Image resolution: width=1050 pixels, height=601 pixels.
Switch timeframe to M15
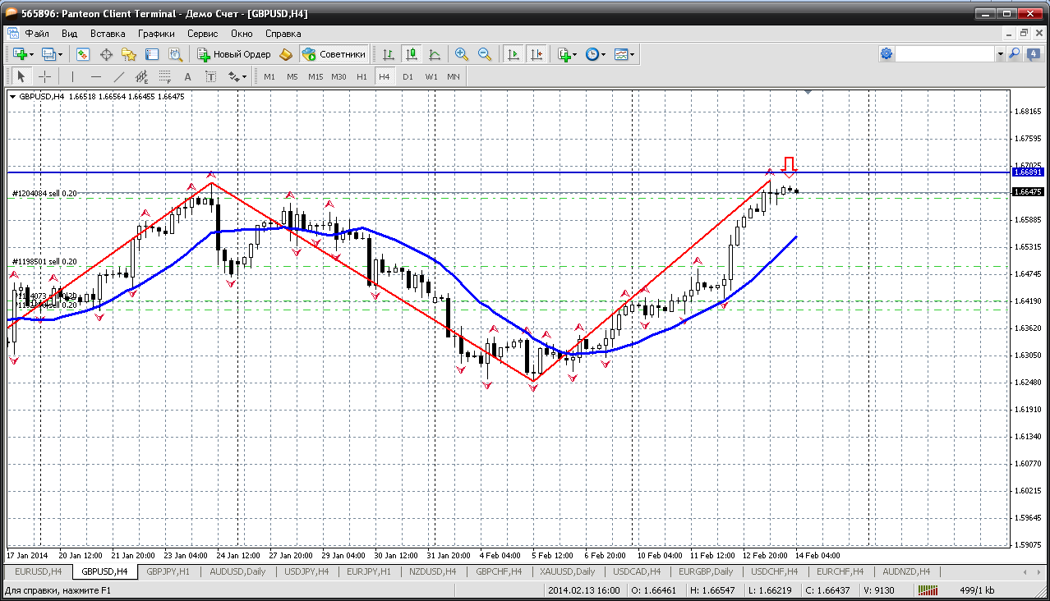[315, 76]
